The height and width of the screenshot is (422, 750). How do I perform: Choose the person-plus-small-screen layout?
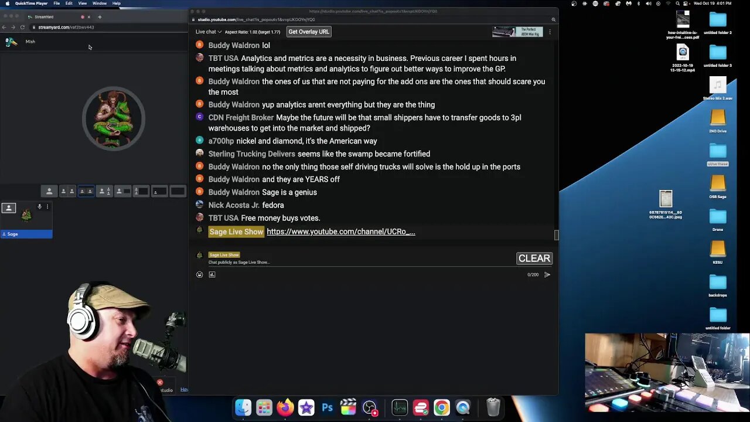[123, 191]
